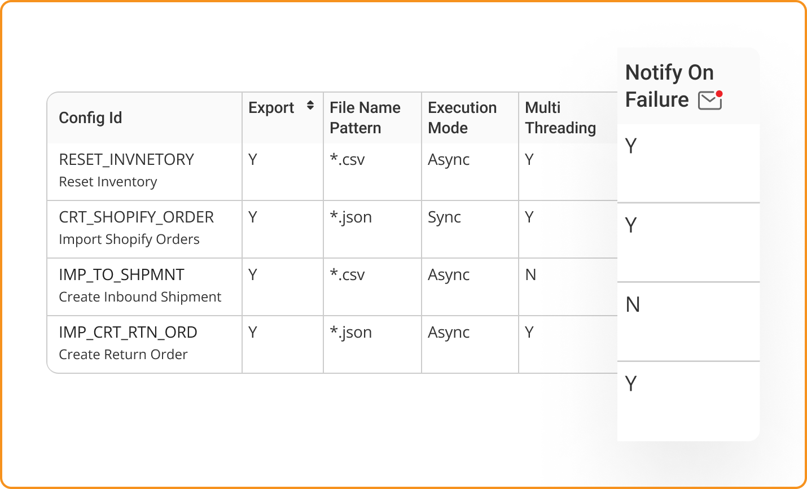Select the Sync execution mode cell
This screenshot has height=489, width=807.
pos(444,217)
